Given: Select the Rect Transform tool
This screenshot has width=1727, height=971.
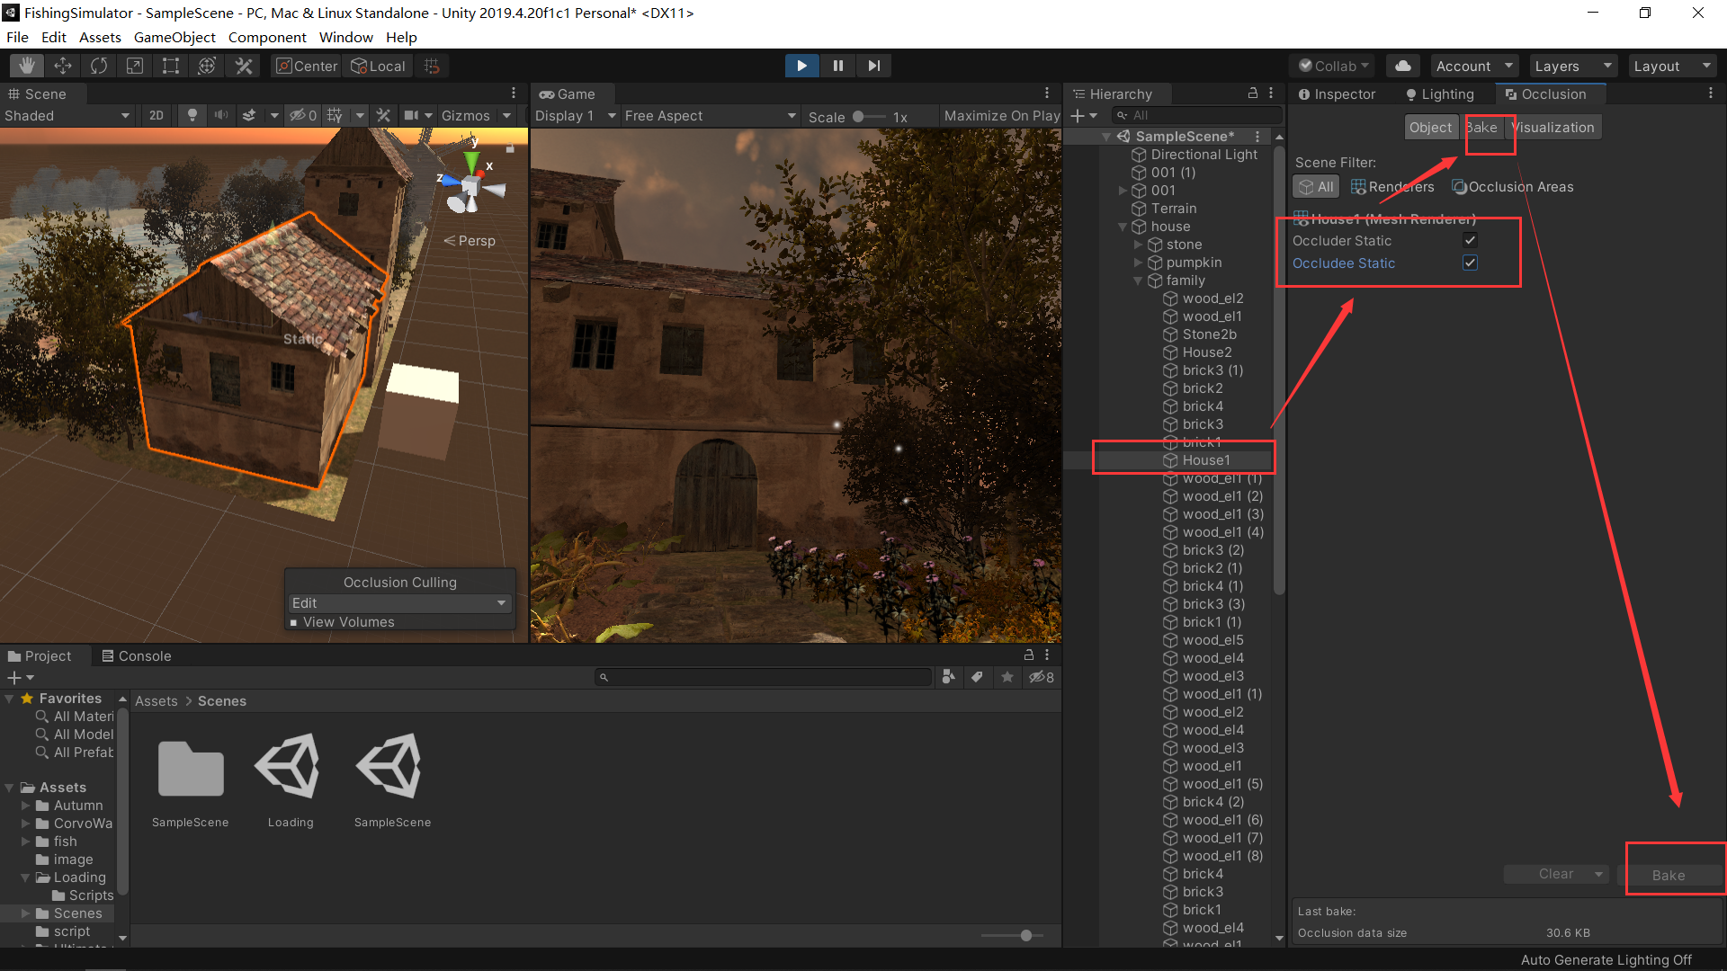Looking at the screenshot, I should (x=170, y=65).
